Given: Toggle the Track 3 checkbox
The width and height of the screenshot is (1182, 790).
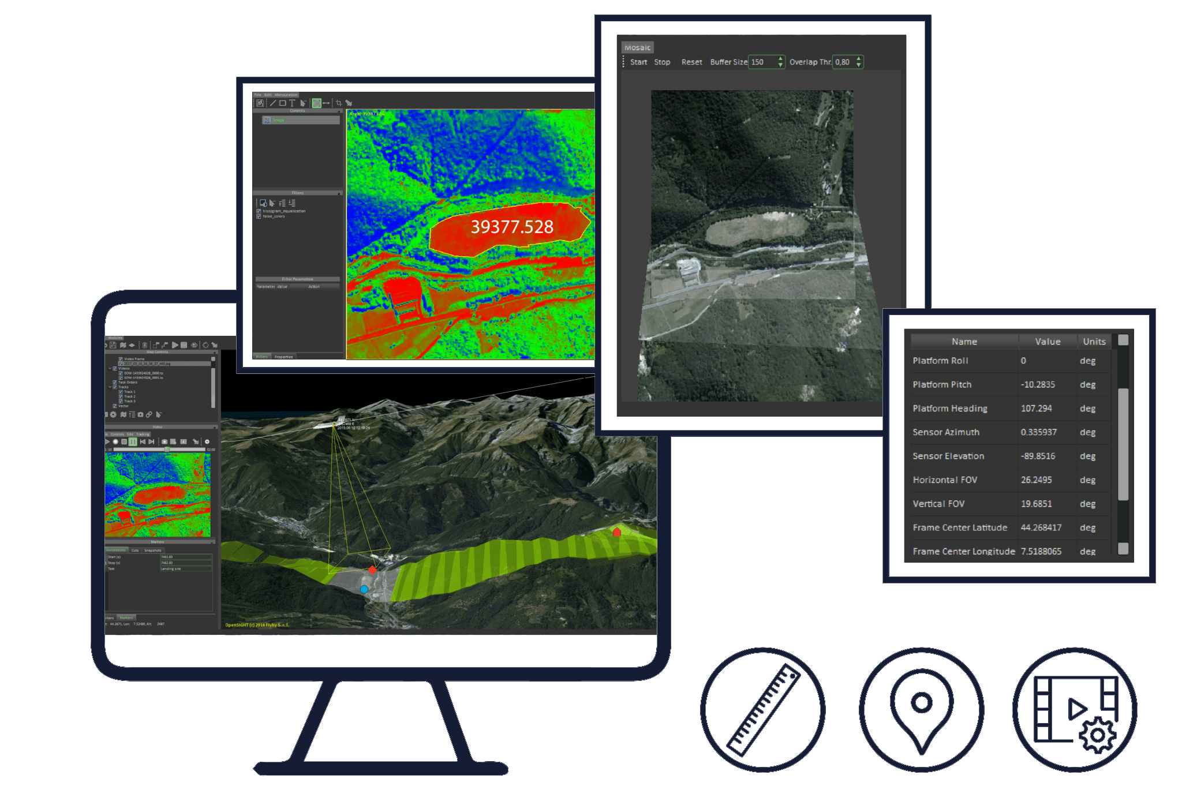Looking at the screenshot, I should tap(121, 401).
